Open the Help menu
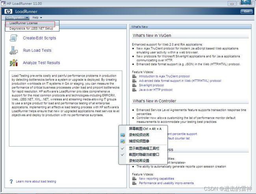The width and height of the screenshot is (256, 194). point(37,17)
